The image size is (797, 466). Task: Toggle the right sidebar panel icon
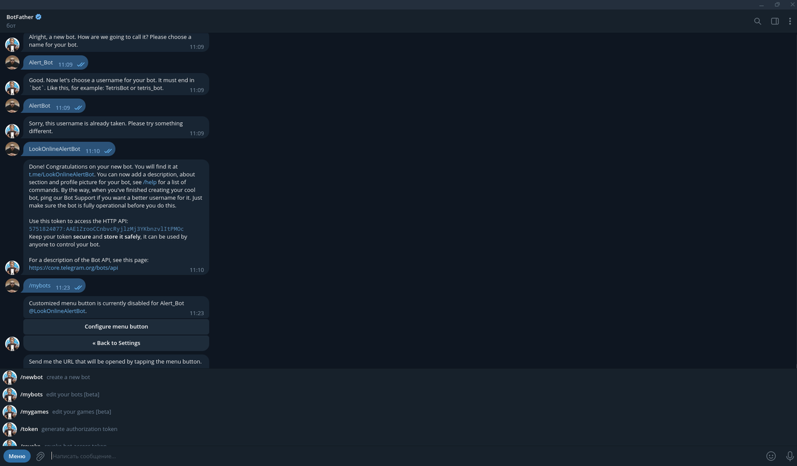point(774,21)
